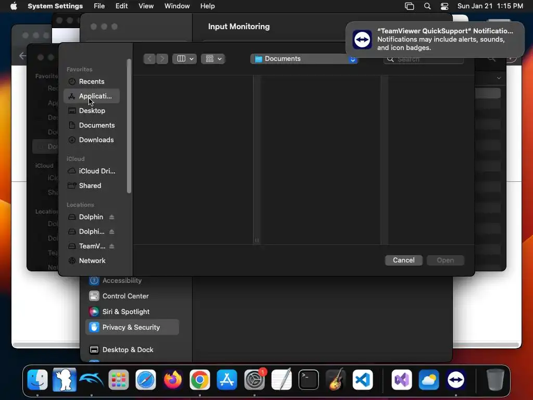Select the Shared folder in sidebar
The width and height of the screenshot is (533, 400).
click(91, 186)
